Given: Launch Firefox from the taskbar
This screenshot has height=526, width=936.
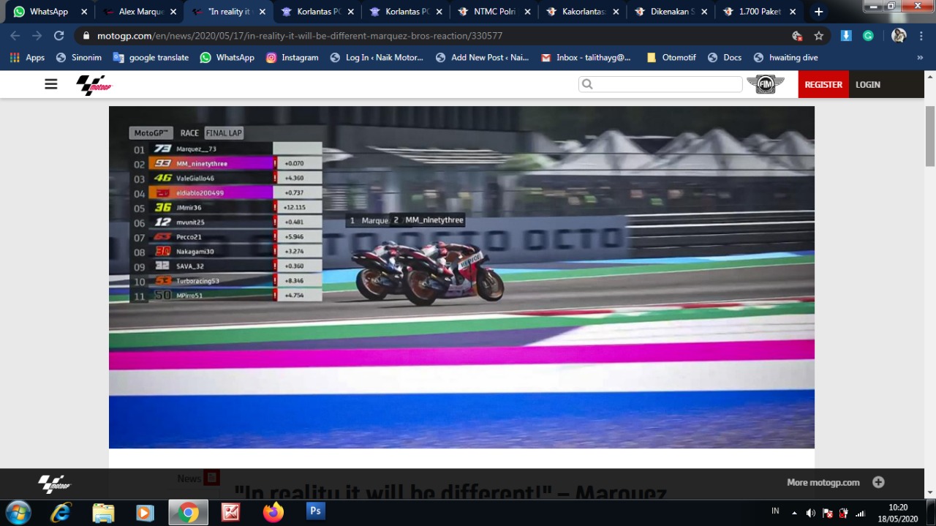Looking at the screenshot, I should [x=273, y=512].
